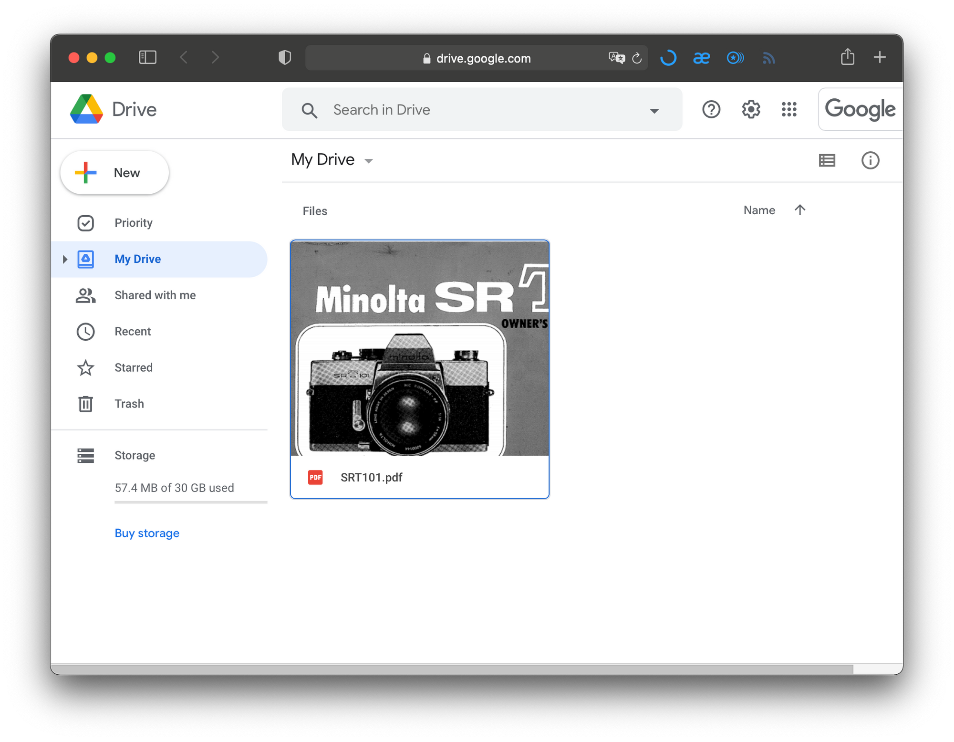This screenshot has height=742, width=954.
Task: Switch to list layout view
Action: tap(827, 160)
